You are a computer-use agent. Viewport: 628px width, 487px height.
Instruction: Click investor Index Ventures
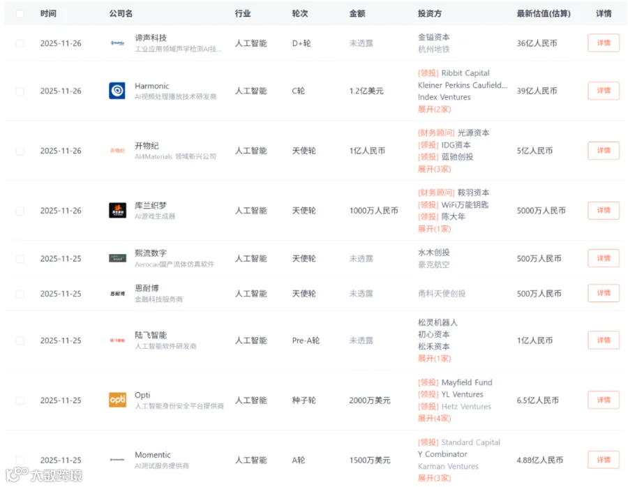(x=444, y=97)
